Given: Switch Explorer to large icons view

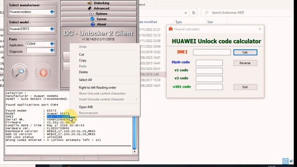Looking at the screenshot, I should [291, 161].
